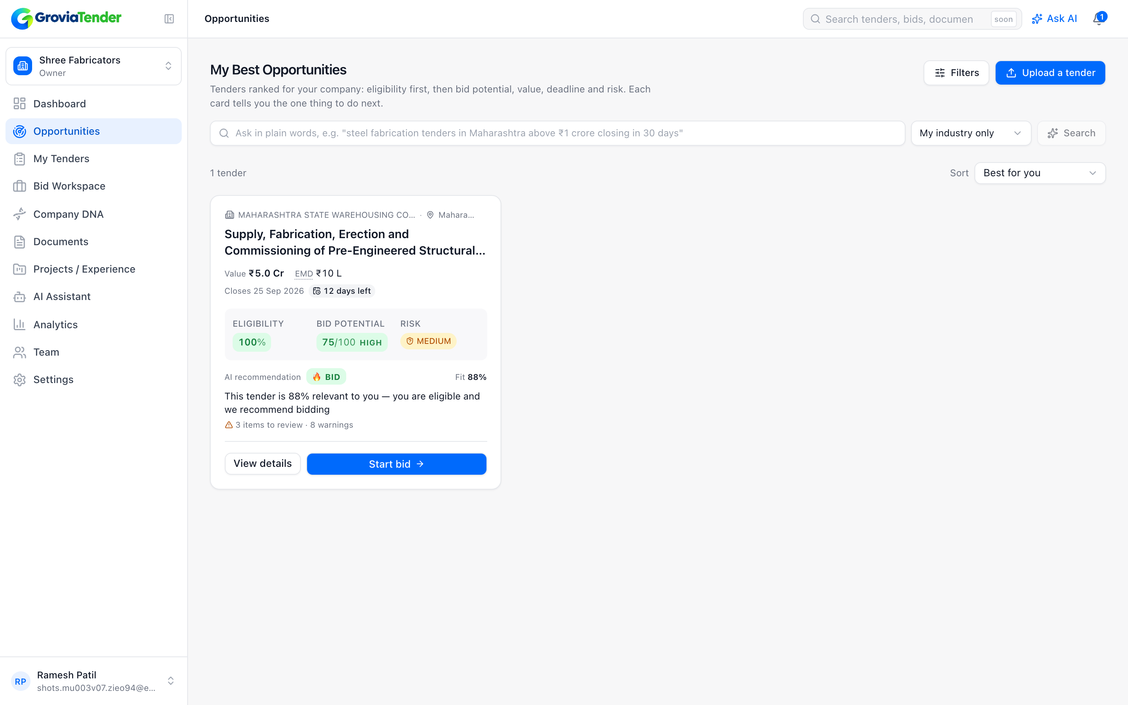
Task: Click the Projects / Experience folder icon
Action: 20,269
